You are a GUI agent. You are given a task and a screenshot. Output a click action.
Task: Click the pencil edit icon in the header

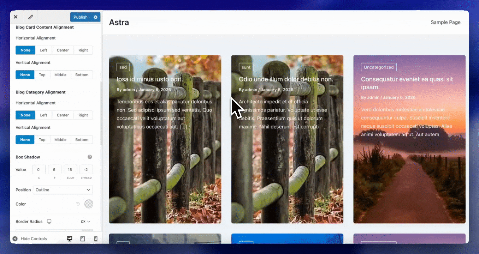30,17
